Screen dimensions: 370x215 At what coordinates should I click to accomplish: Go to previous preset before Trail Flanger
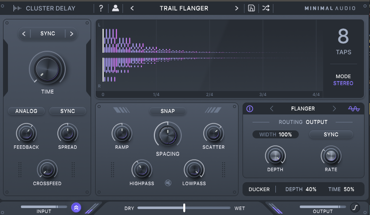(132, 8)
